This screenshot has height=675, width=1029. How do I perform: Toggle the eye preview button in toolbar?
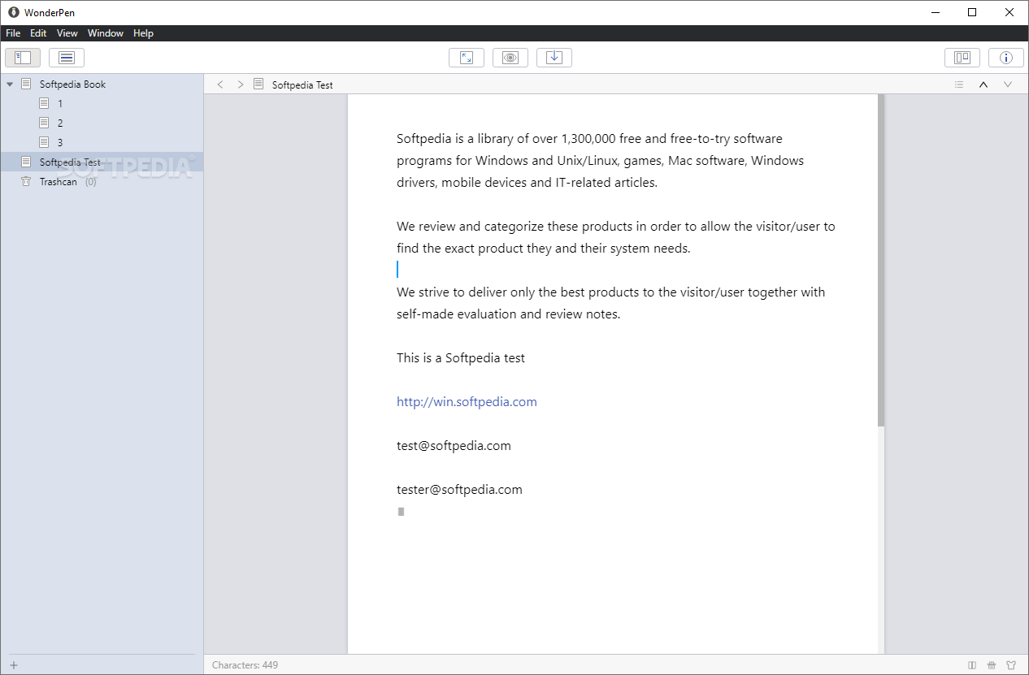(x=510, y=58)
